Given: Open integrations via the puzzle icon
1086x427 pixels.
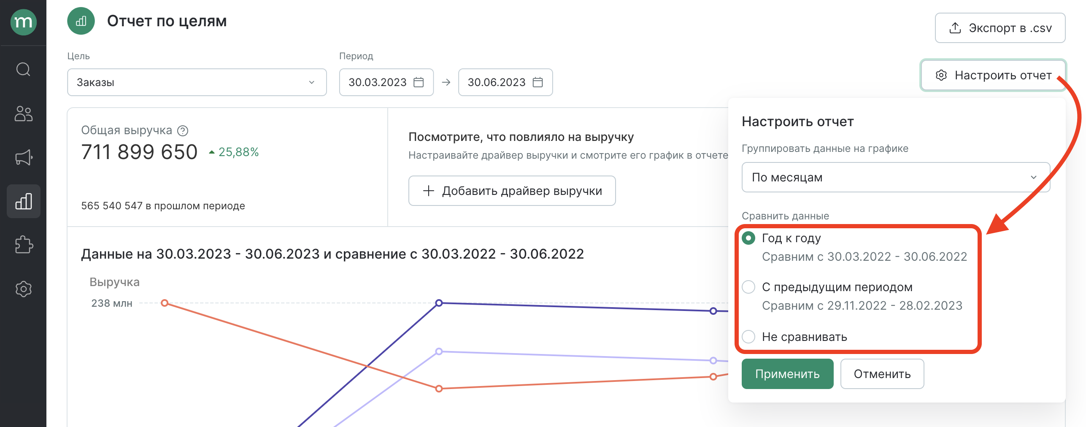Looking at the screenshot, I should (x=23, y=245).
